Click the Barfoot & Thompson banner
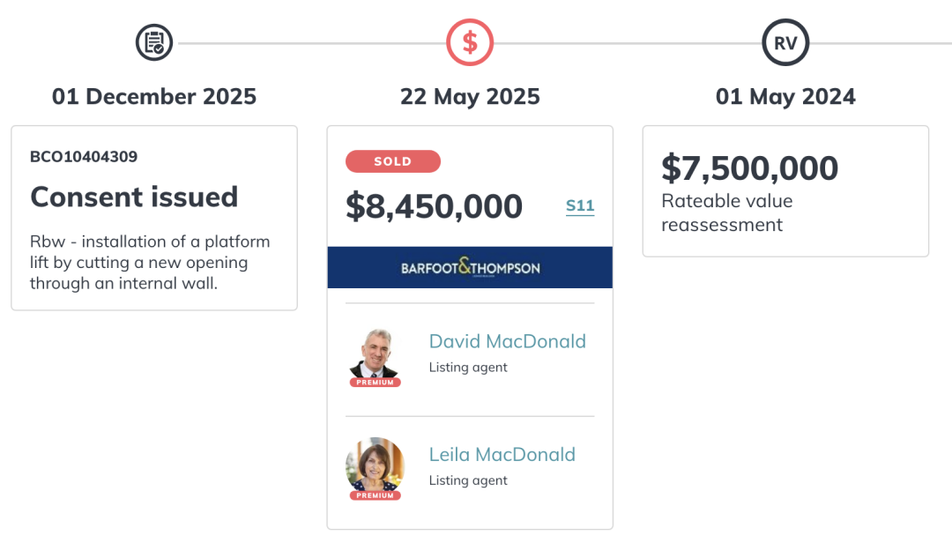952x536 pixels. click(470, 267)
